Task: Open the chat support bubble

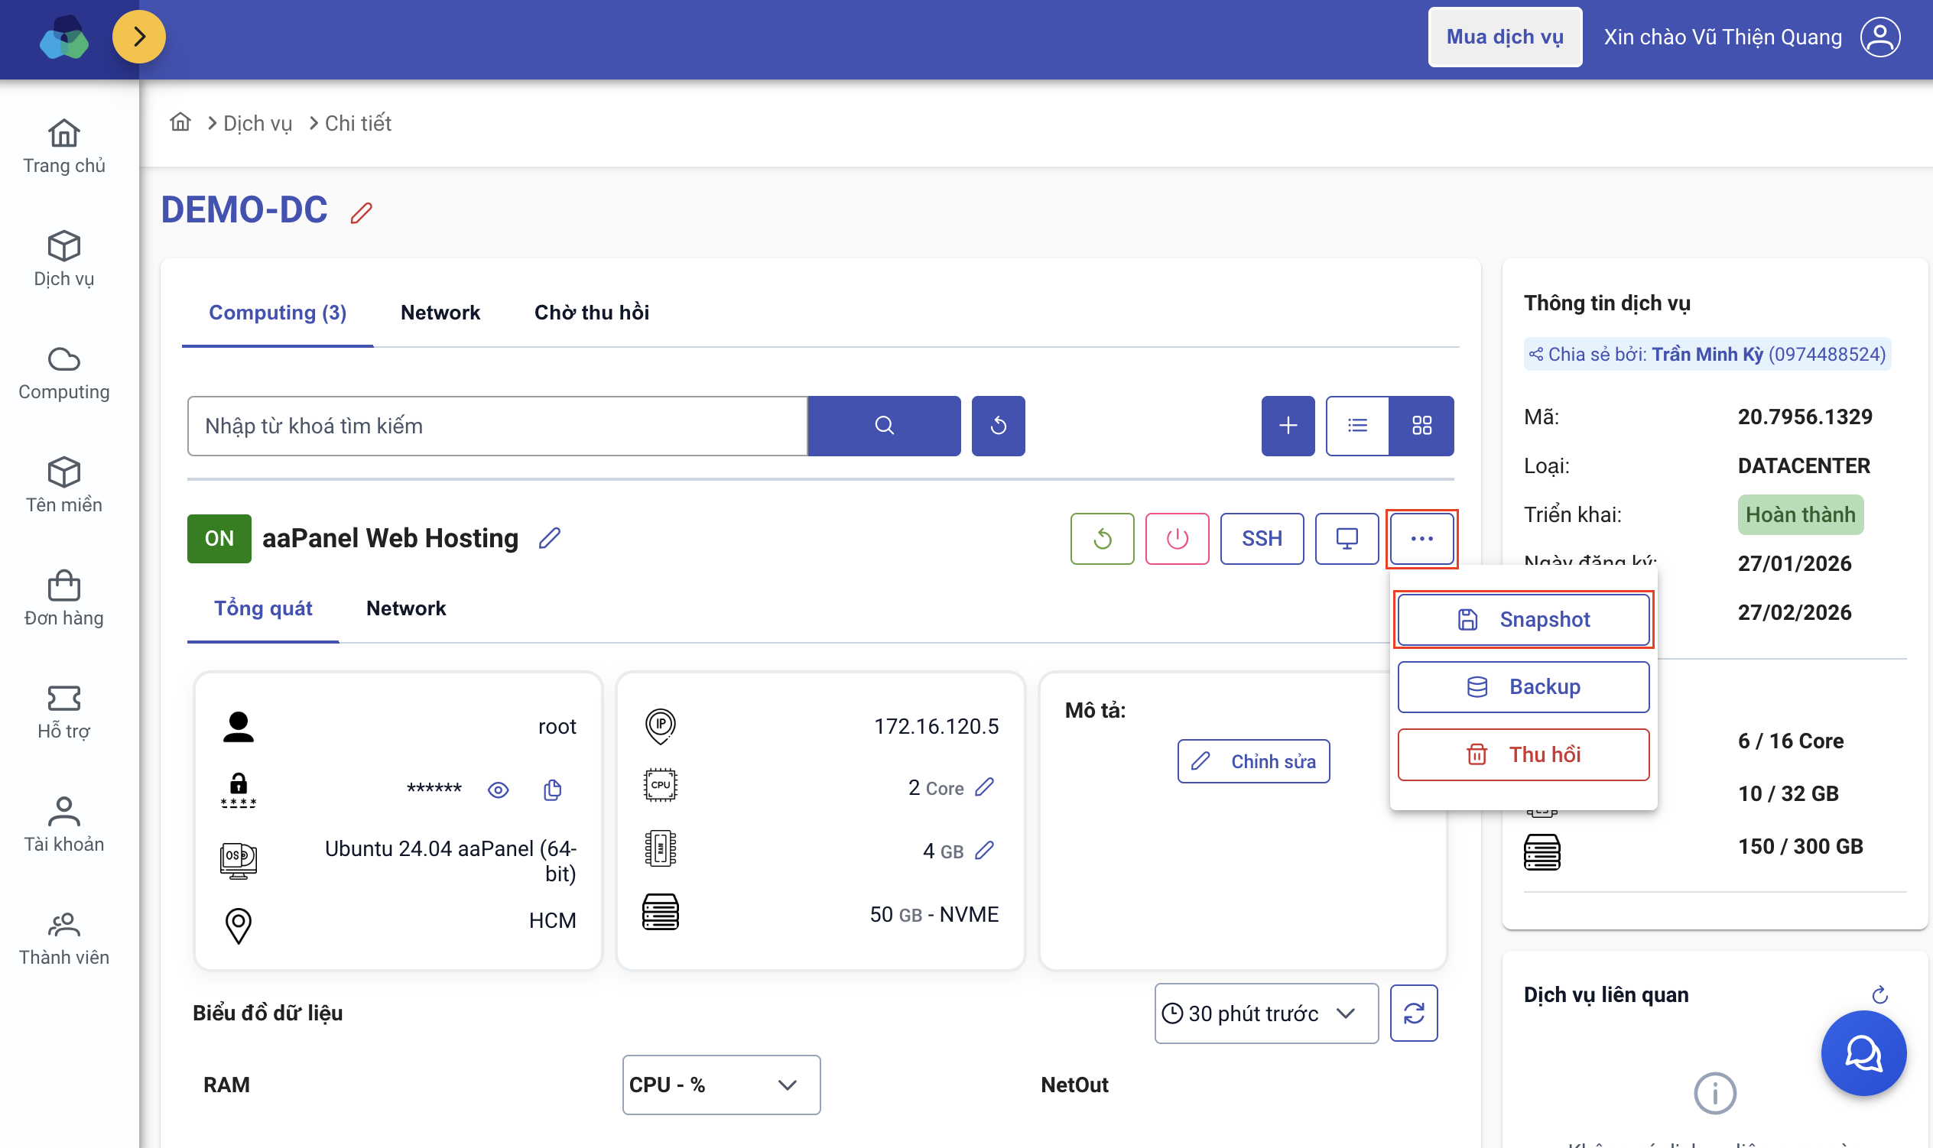Action: pyautogui.click(x=1863, y=1054)
